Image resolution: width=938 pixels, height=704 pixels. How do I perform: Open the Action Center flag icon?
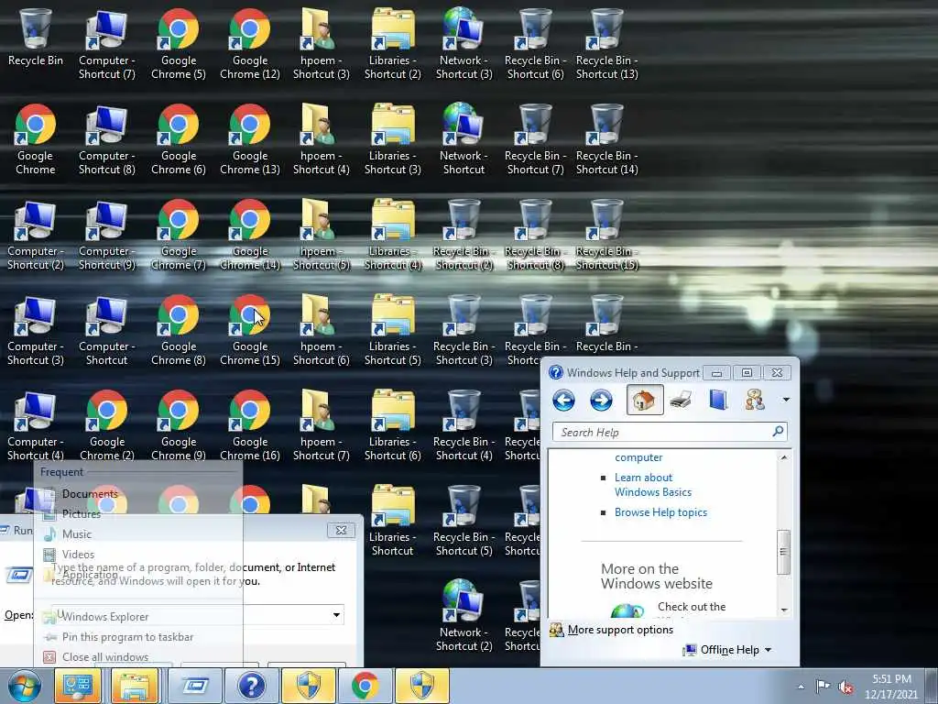click(823, 687)
